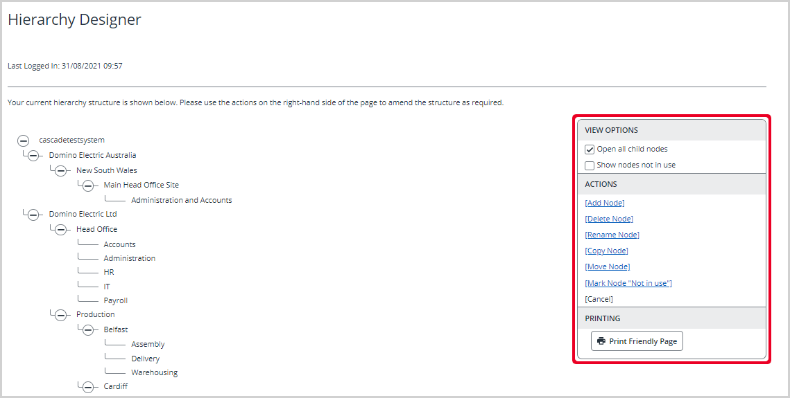Collapse the Belfast node
790x398 pixels.
87,330
